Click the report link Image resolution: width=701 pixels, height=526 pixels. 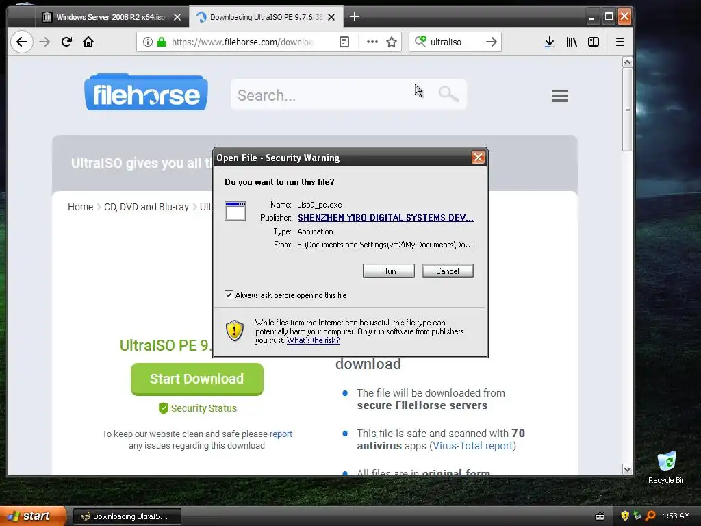click(281, 434)
